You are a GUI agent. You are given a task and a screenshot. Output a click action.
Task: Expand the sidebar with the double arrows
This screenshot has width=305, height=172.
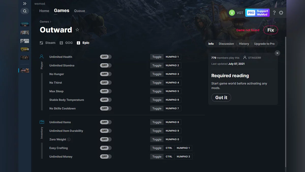point(25,4)
